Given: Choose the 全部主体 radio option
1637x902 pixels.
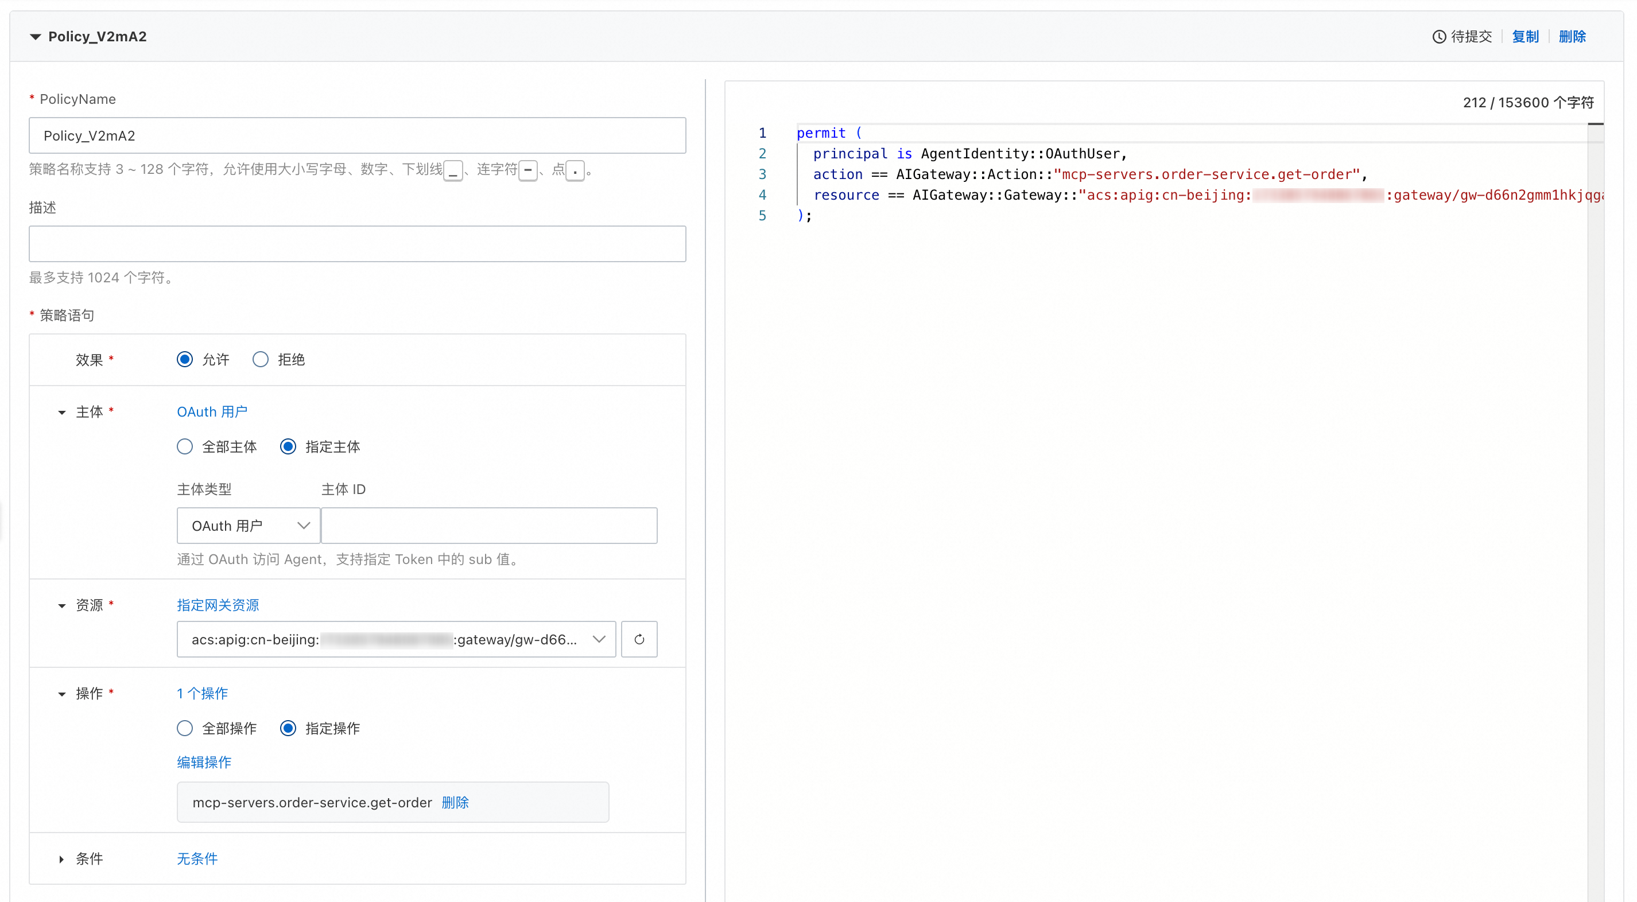Looking at the screenshot, I should (185, 446).
